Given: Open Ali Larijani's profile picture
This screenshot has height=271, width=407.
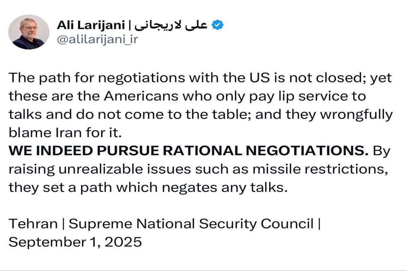Looking at the screenshot, I should click(x=28, y=33).
